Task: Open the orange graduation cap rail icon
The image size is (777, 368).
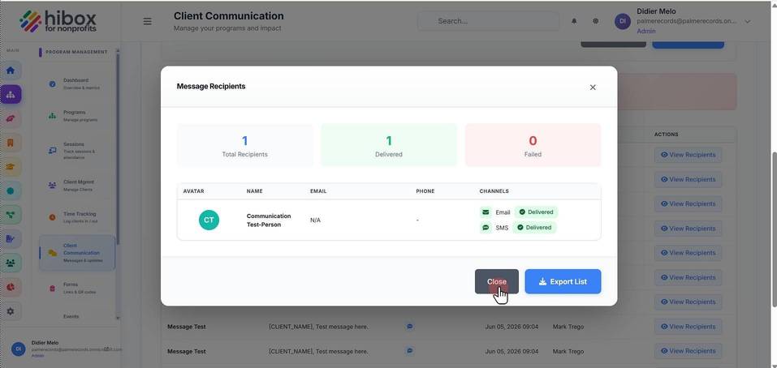Action: tap(11, 167)
